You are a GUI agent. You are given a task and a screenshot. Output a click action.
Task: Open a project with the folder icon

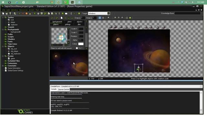[x=6, y=14]
